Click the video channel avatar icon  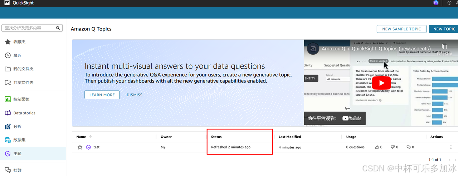(313, 49)
